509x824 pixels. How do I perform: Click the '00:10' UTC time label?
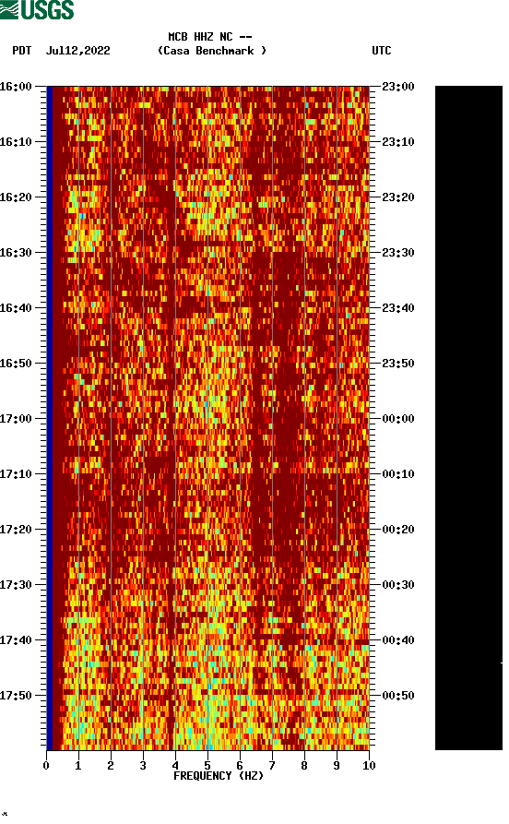398,474
